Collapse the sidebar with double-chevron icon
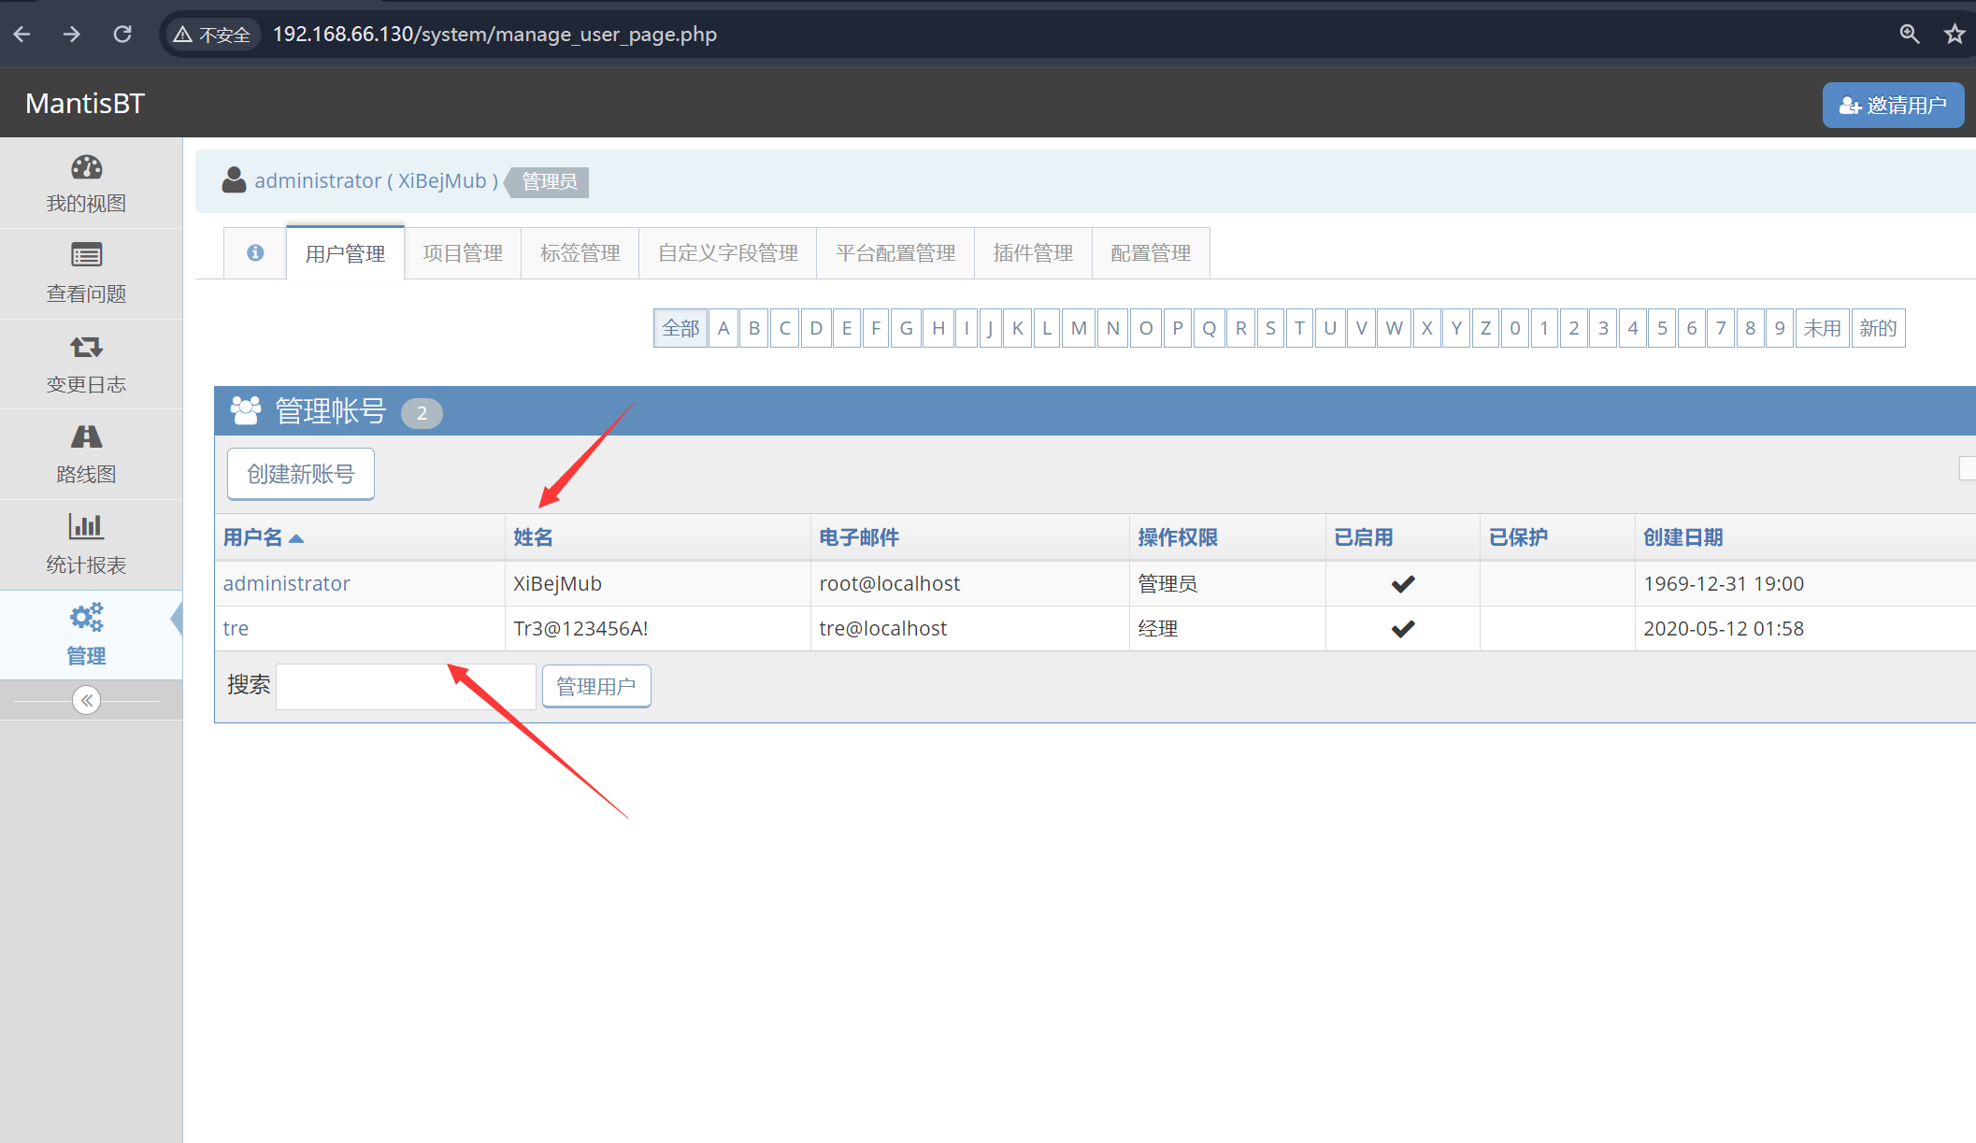The image size is (1976, 1143). click(86, 700)
